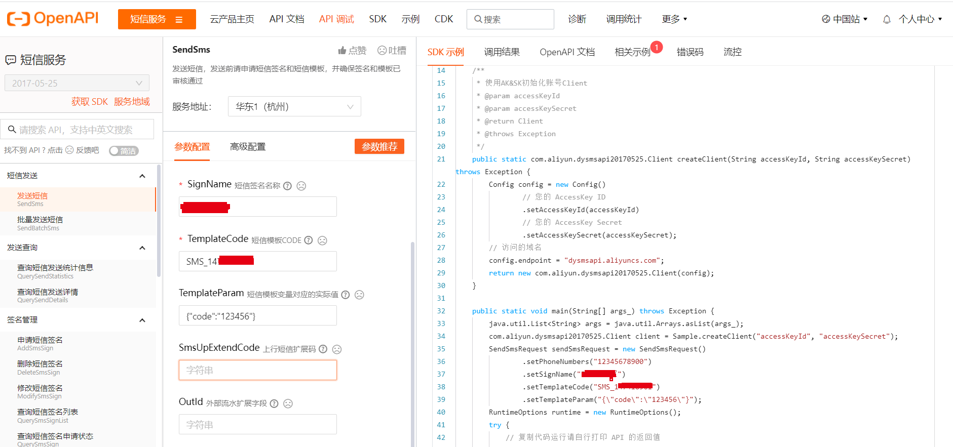Image resolution: width=953 pixels, height=447 pixels.
Task: Open the 示例 menu item
Action: click(410, 19)
